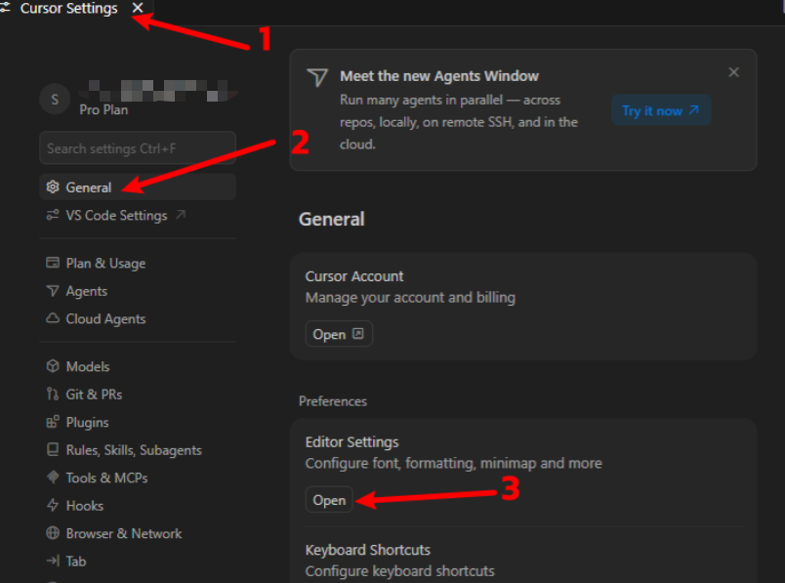Click the Preferences section label
Viewport: 785px width, 583px height.
pyautogui.click(x=333, y=401)
